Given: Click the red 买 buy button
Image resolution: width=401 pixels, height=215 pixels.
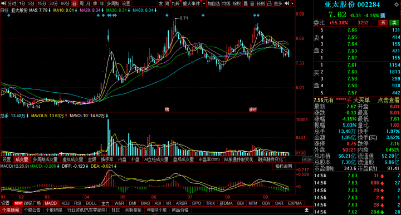Looking at the screenshot, I should (383, 23).
